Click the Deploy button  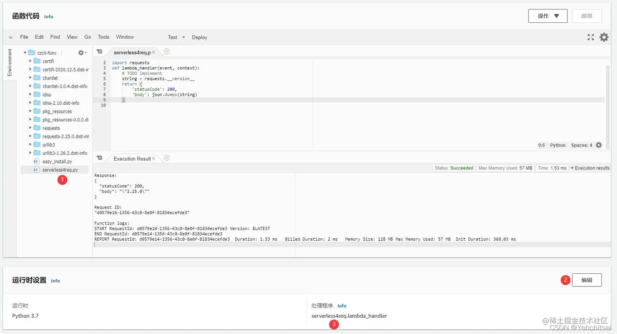tap(199, 37)
